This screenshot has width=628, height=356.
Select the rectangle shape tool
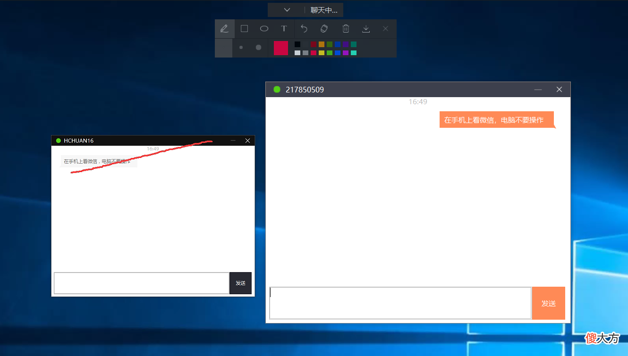[x=244, y=29]
